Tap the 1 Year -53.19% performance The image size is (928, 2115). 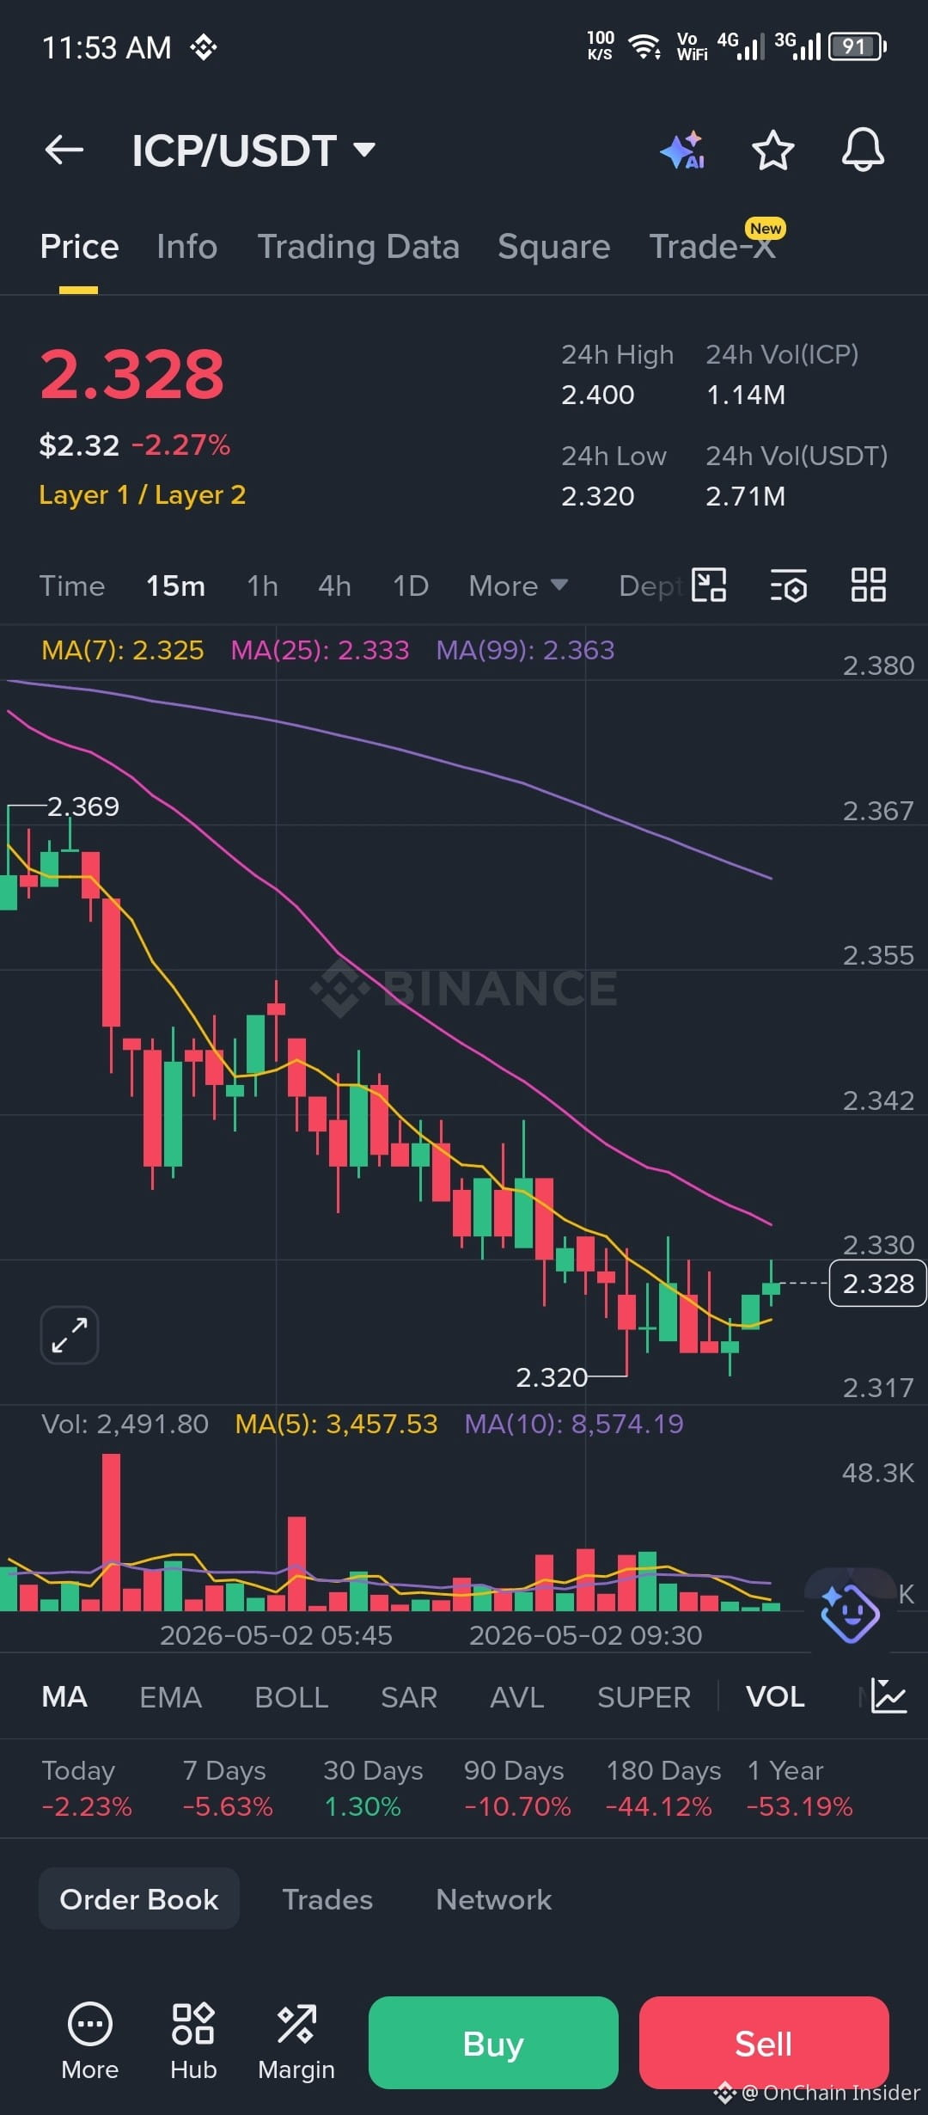click(x=800, y=1788)
